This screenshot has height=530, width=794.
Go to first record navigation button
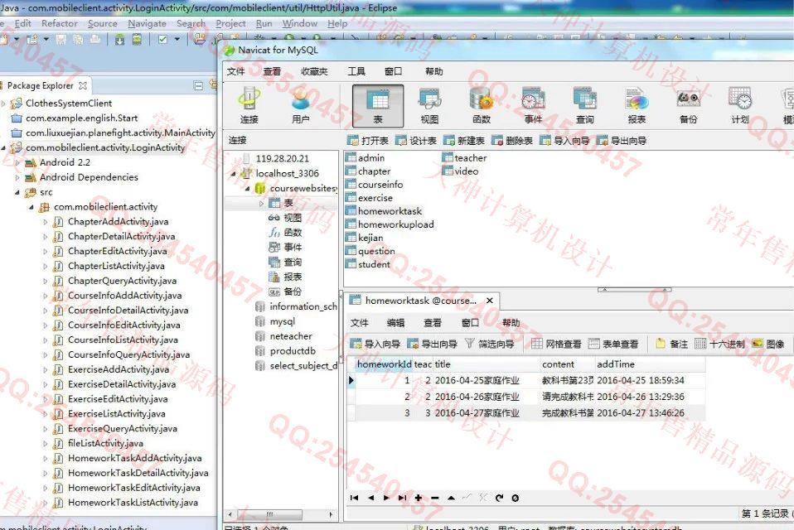pyautogui.click(x=354, y=498)
